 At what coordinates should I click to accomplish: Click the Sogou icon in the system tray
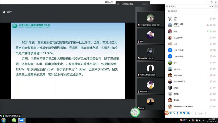(181, 120)
